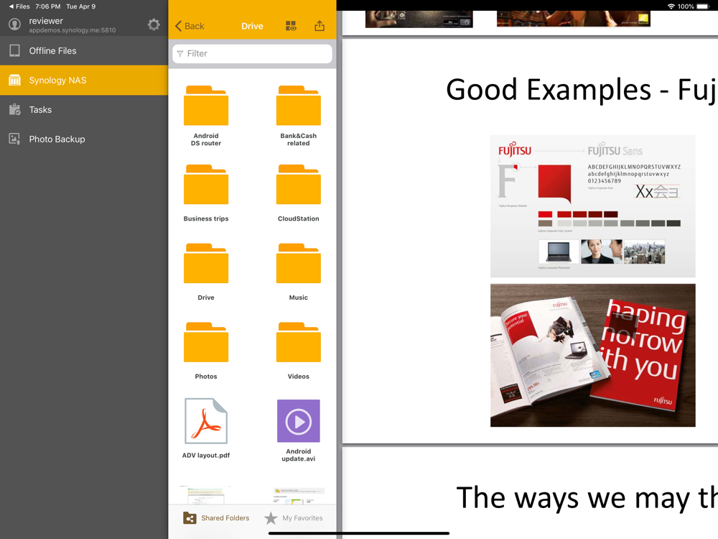Screen dimensions: 718x539
Task: Tap the Fujitsu magazine brochure photo
Action: (592, 355)
